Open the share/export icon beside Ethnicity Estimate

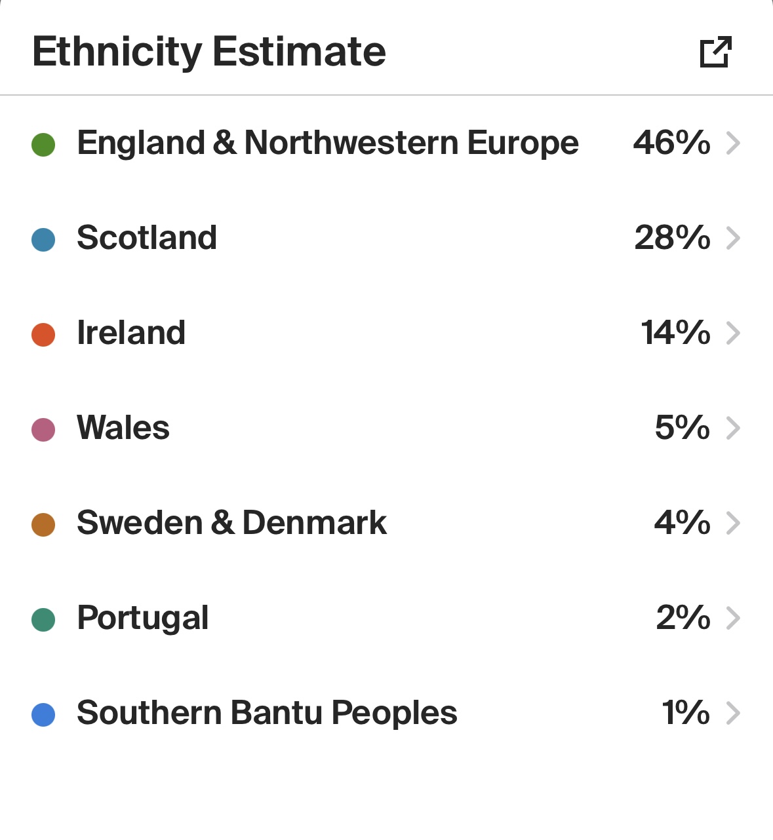715,53
